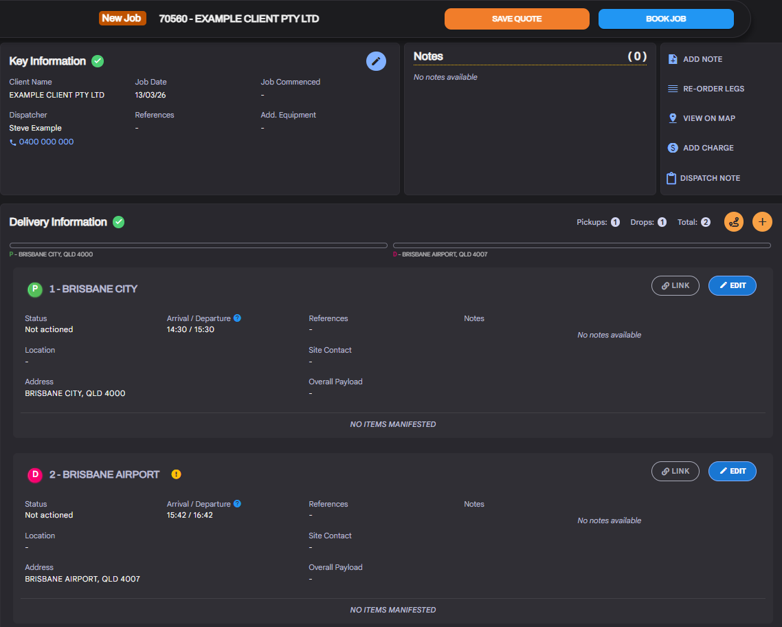Call dispatcher number 0400 000 000
Image resolution: width=782 pixels, height=627 pixels.
tap(46, 142)
